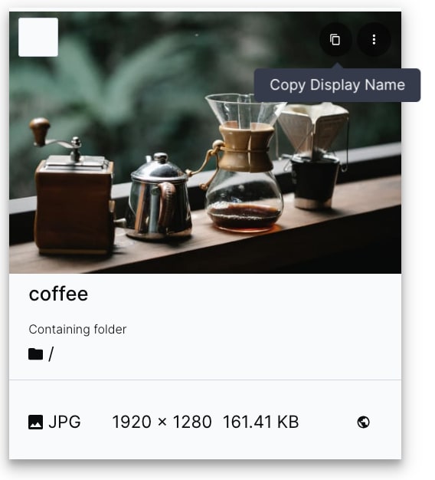The image size is (435, 480).
Task: Click the Copy Display Name tooltip
Action: tap(337, 85)
